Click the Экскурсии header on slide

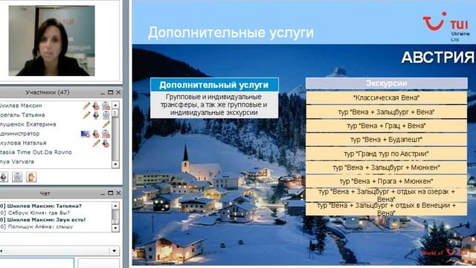pos(386,83)
